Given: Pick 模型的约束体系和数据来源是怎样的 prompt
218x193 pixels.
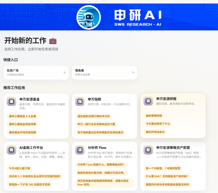Looking at the screenshot, I should coord(167,185).
